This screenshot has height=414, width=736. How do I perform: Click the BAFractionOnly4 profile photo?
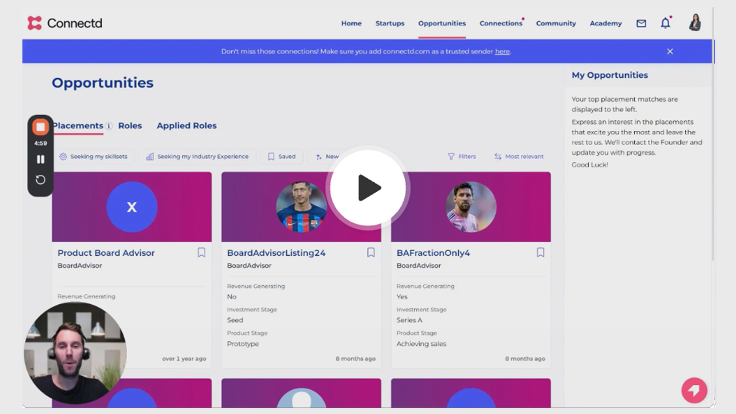[x=471, y=207]
